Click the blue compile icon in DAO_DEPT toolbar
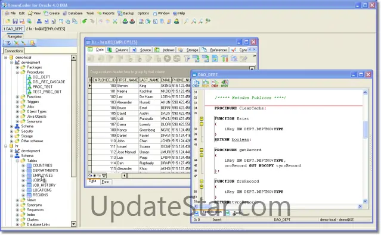 pyautogui.click(x=196, y=83)
